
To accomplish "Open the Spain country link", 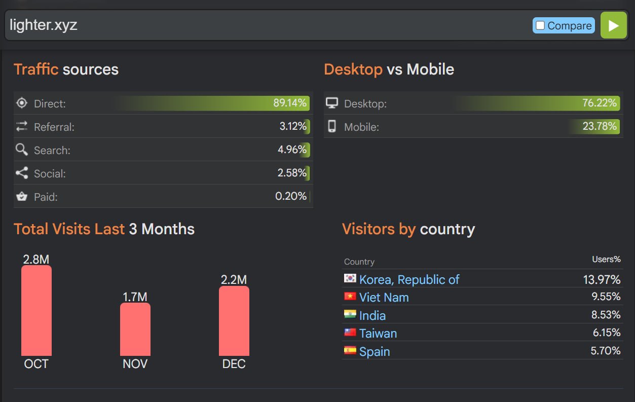I will [x=375, y=351].
